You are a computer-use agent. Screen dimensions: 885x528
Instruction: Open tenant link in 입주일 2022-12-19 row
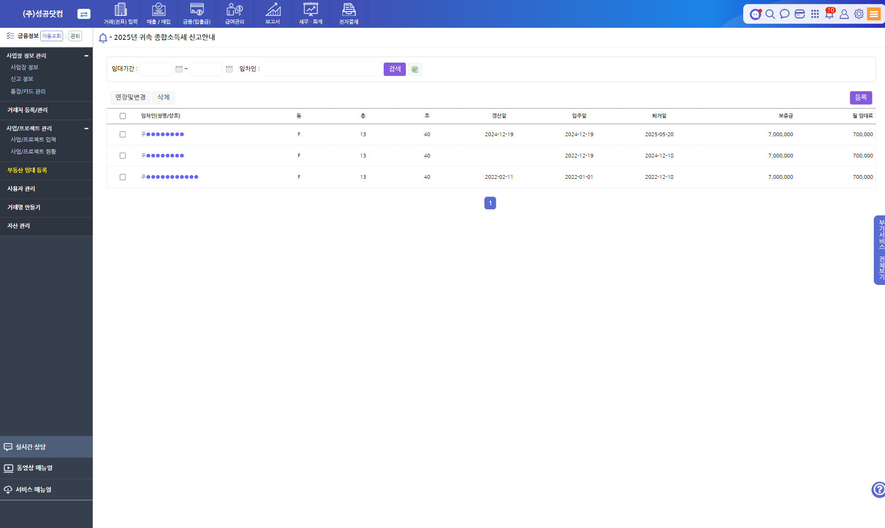(163, 156)
